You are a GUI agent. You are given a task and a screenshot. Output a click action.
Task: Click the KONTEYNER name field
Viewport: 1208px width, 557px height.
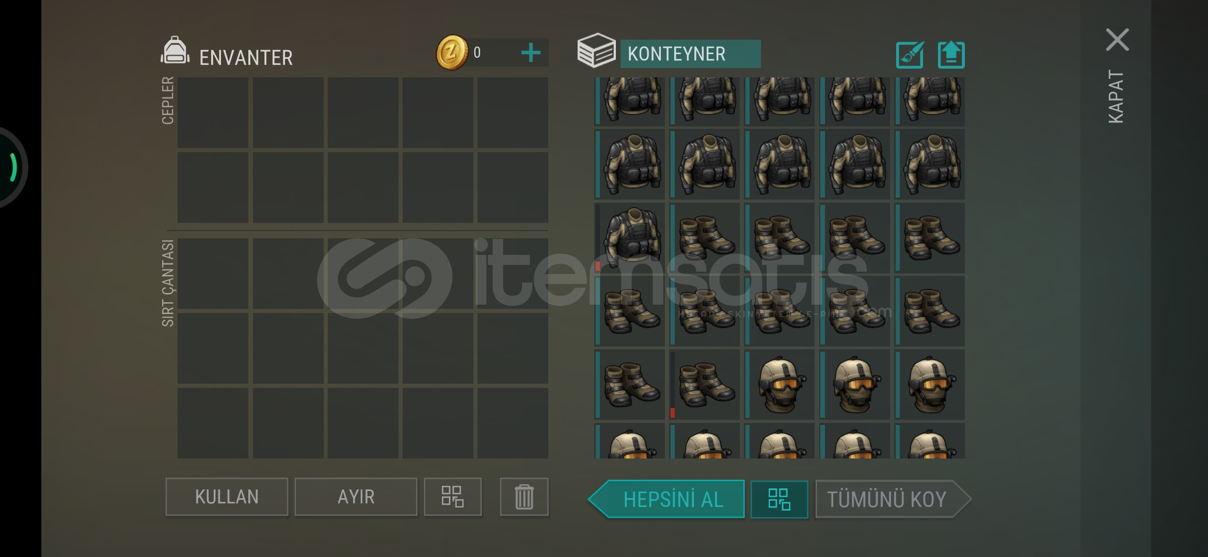point(690,54)
